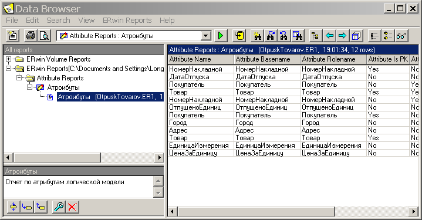The height and width of the screenshot is (220, 422).
Task: Open the View menu
Action: coord(86,21)
